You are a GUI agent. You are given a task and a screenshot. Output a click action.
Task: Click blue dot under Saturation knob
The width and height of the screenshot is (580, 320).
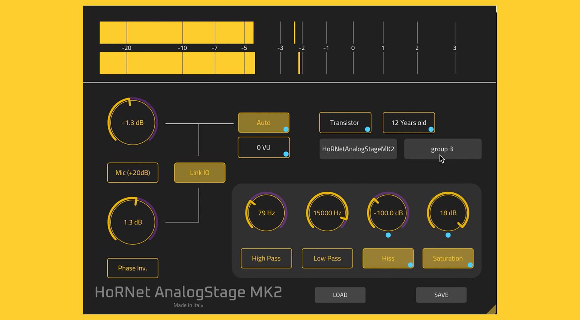click(x=448, y=235)
